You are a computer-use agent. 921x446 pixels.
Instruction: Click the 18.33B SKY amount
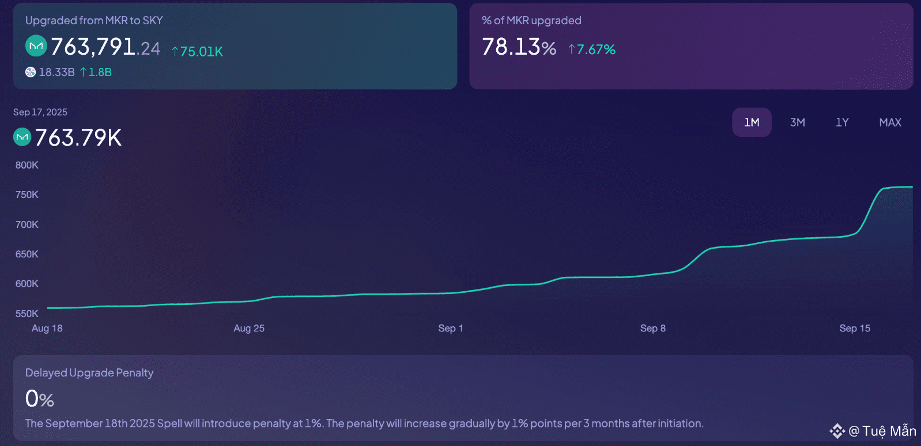click(56, 72)
